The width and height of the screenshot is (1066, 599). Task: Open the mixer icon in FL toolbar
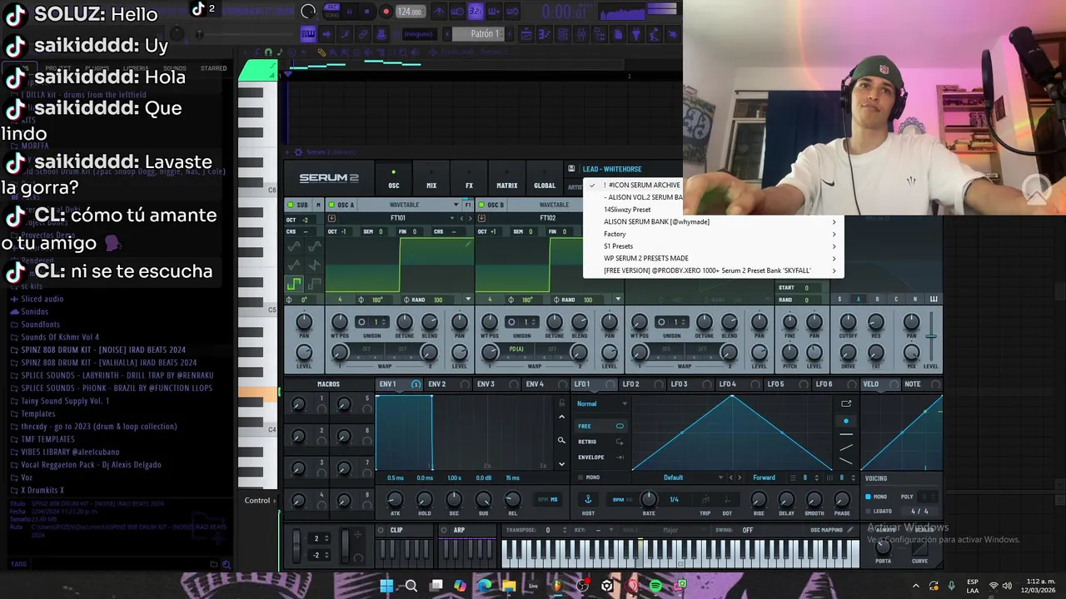(x=580, y=34)
